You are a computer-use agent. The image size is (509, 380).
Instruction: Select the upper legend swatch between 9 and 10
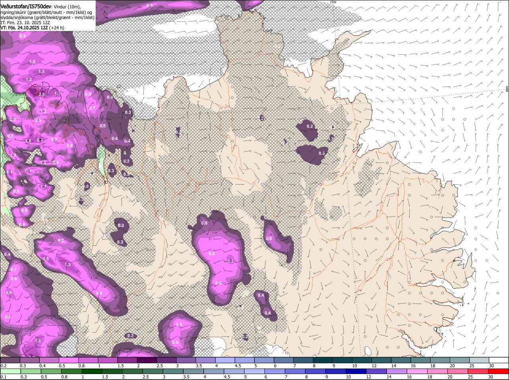[342, 360]
